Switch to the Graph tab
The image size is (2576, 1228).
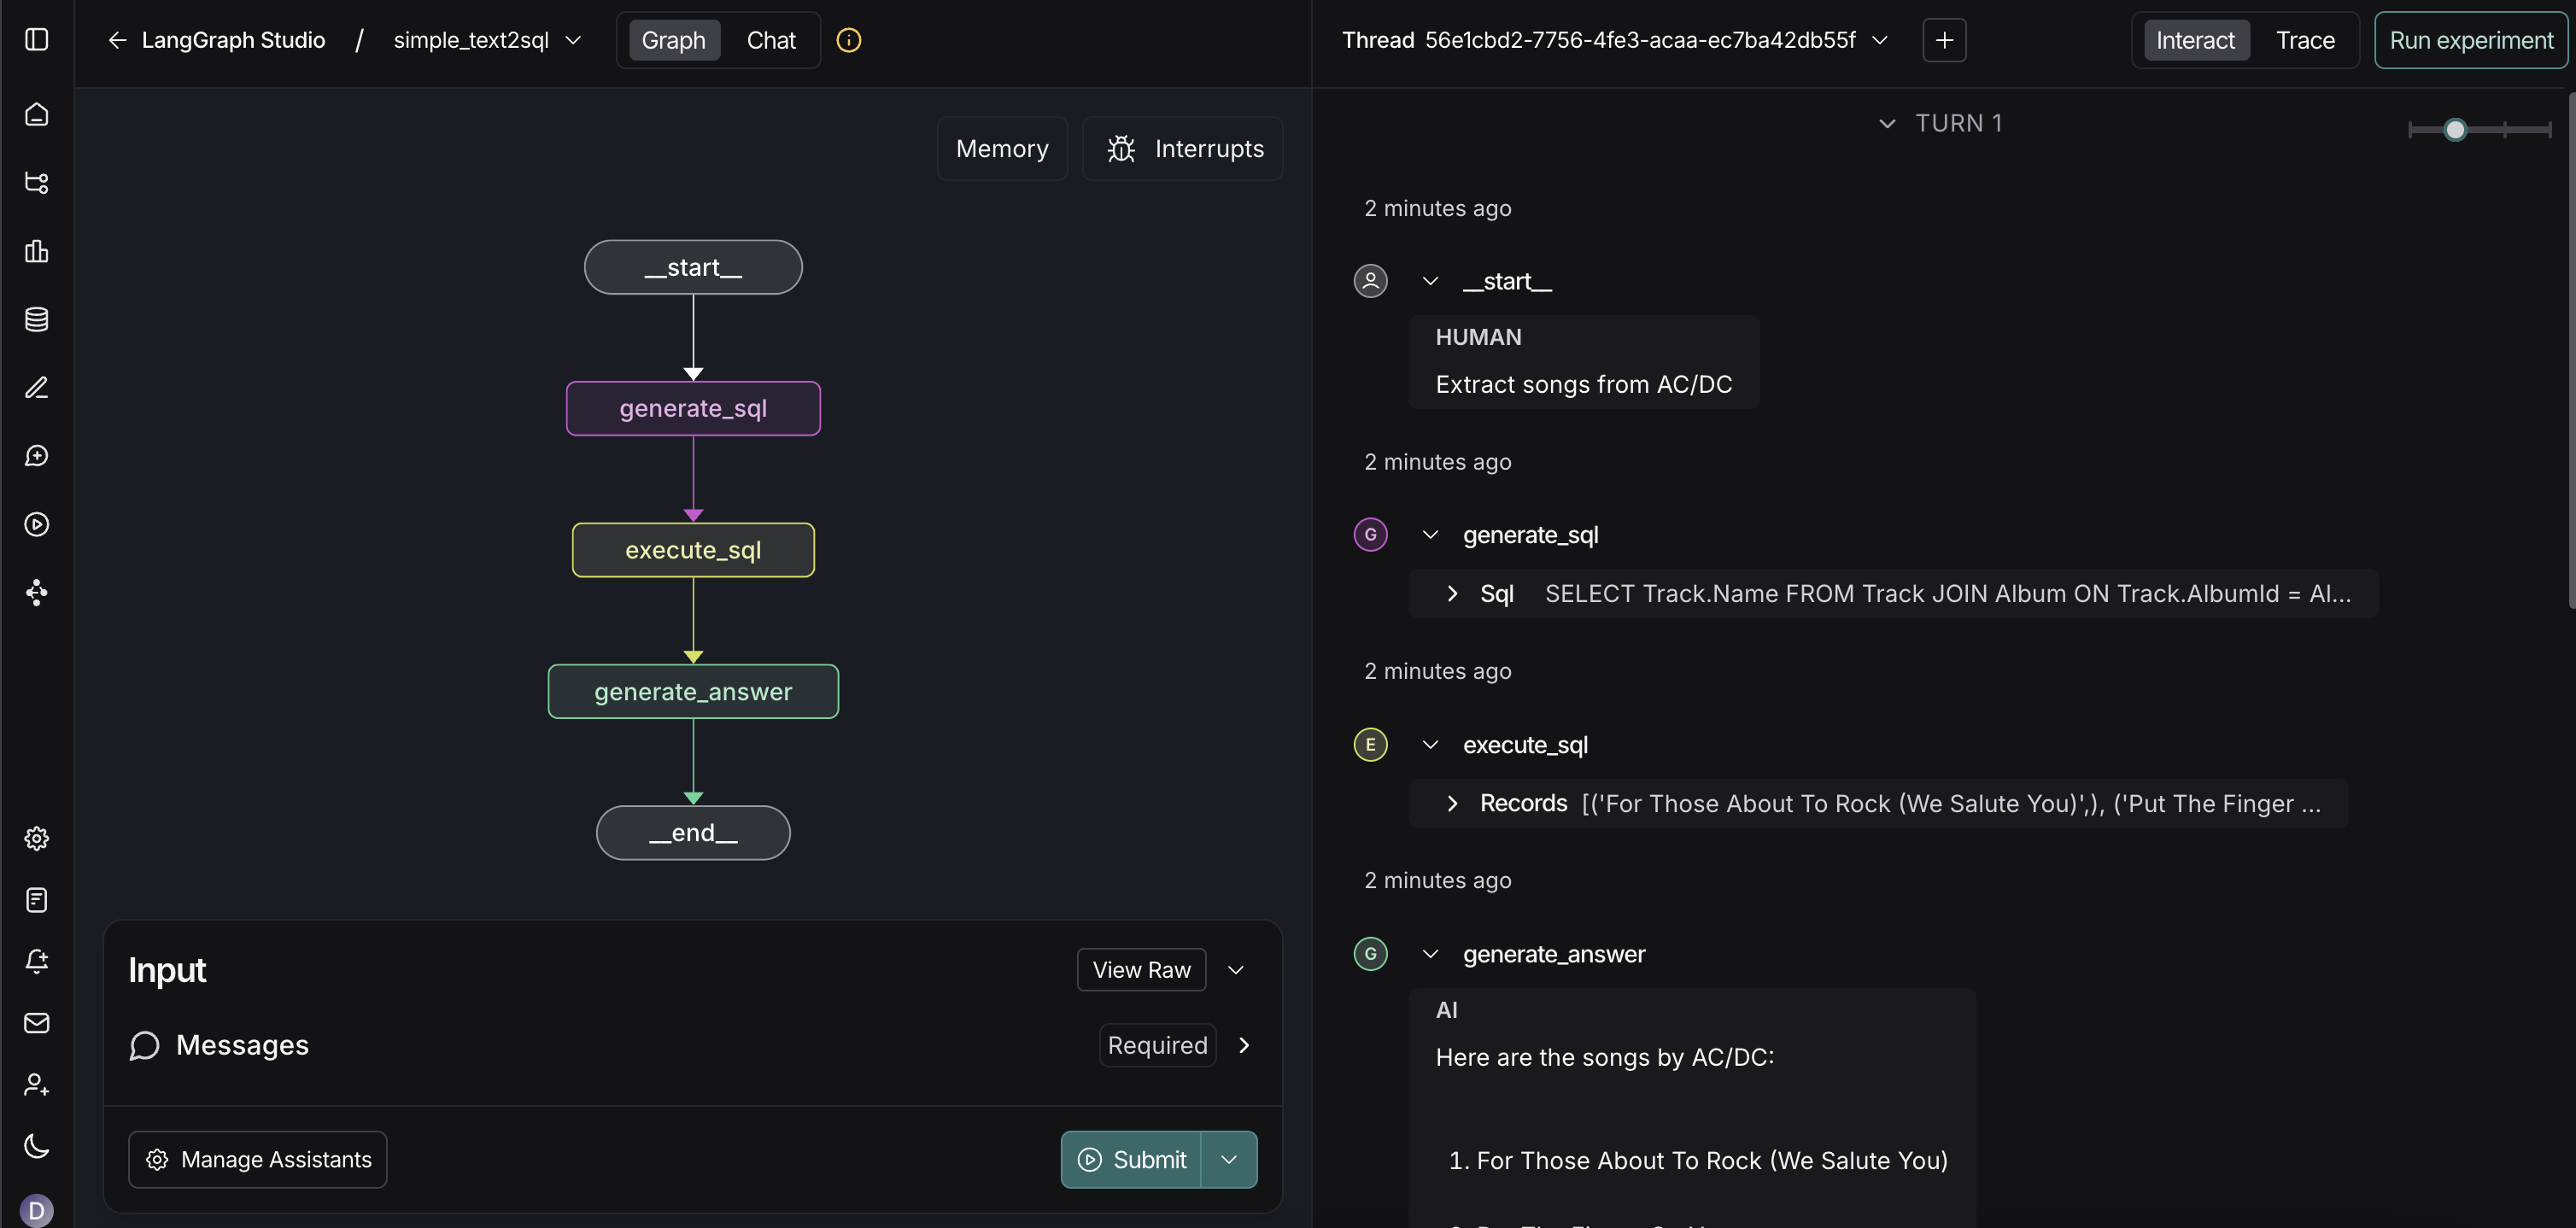673,40
